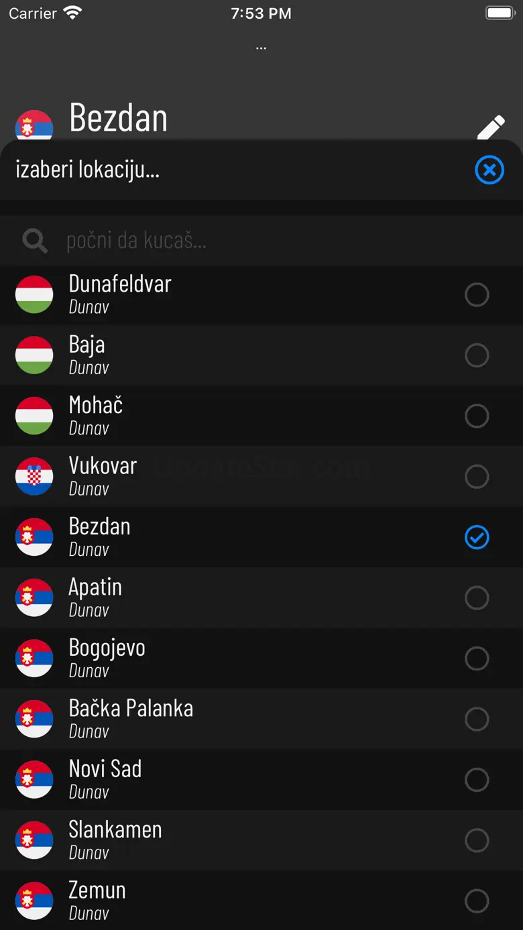Pick Slankamen in the list
The image size is (523, 930).
[115, 839]
